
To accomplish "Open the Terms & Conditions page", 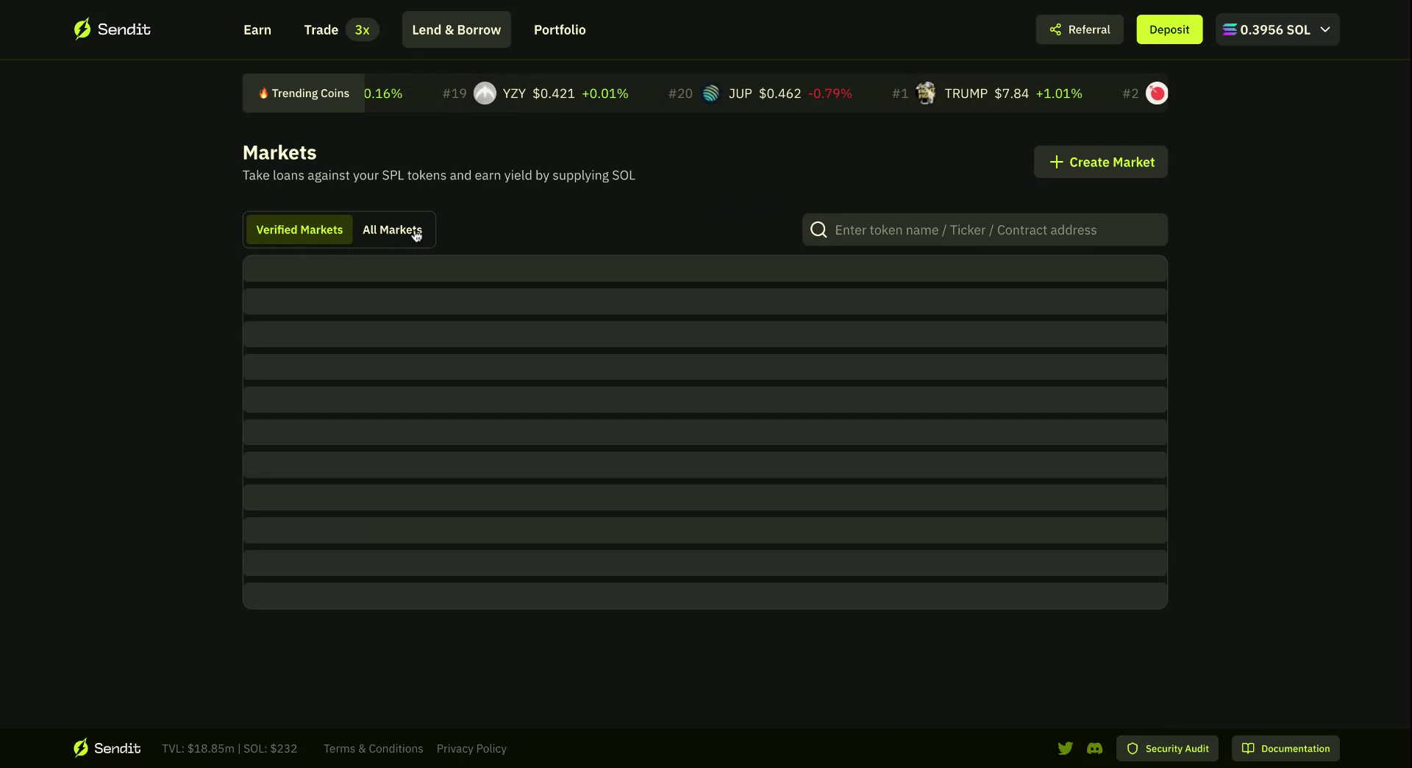I will pos(373,748).
